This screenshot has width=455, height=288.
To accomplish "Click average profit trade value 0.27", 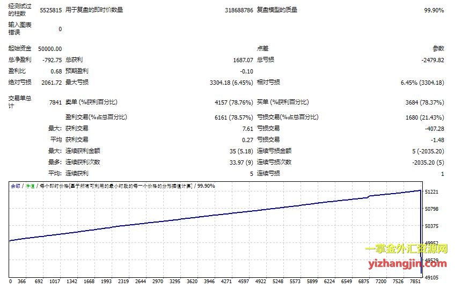I will click(247, 140).
